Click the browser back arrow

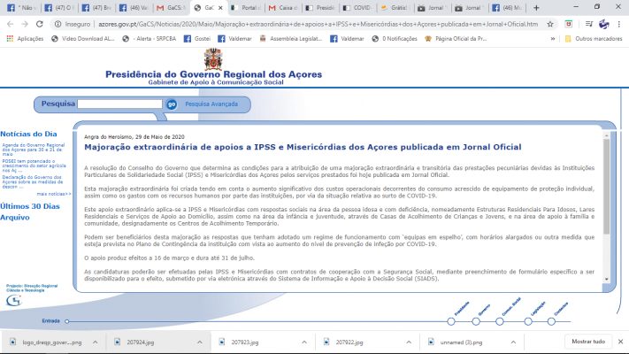(7, 24)
